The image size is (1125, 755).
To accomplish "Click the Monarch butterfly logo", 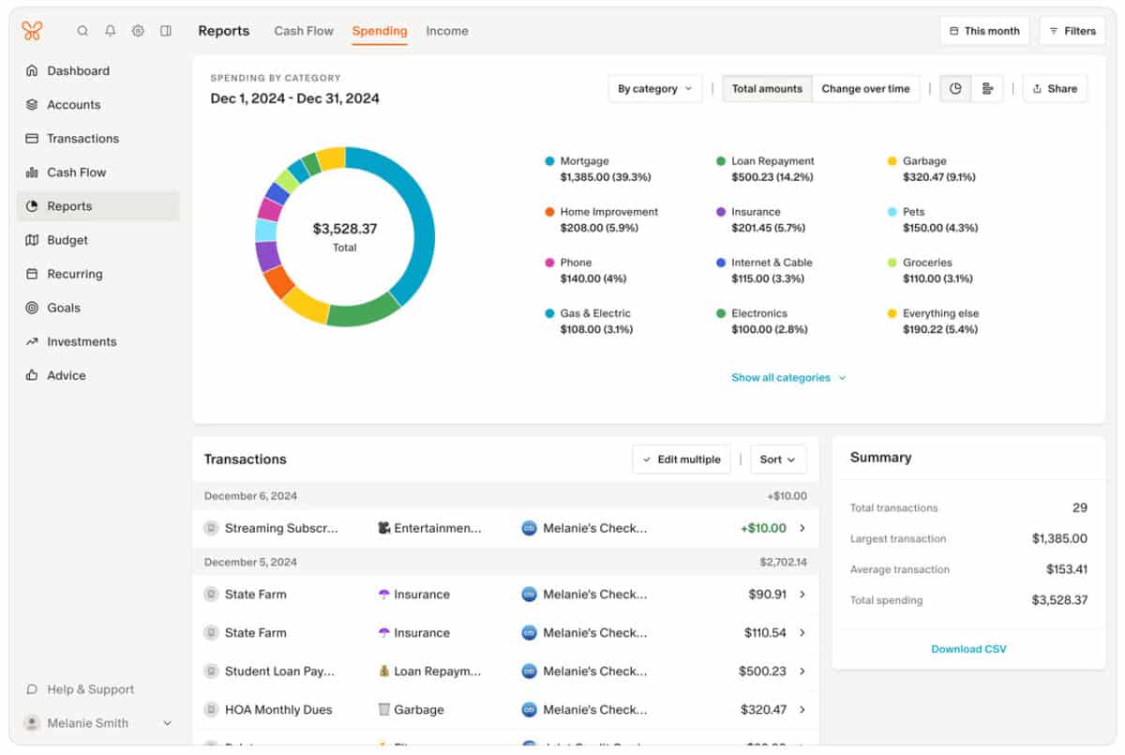I will point(32,31).
